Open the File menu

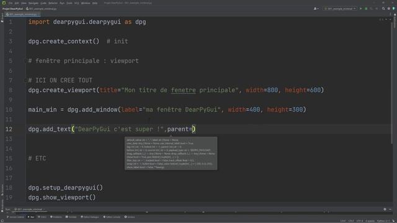click(11, 3)
